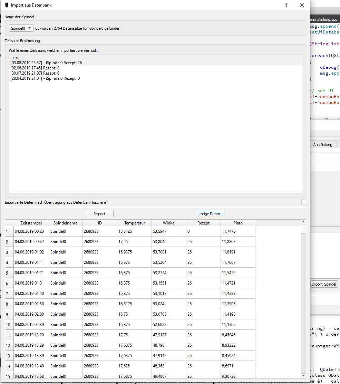Click the Import iSpindel button behind dialog
The width and height of the screenshot is (340, 384).
(323, 284)
